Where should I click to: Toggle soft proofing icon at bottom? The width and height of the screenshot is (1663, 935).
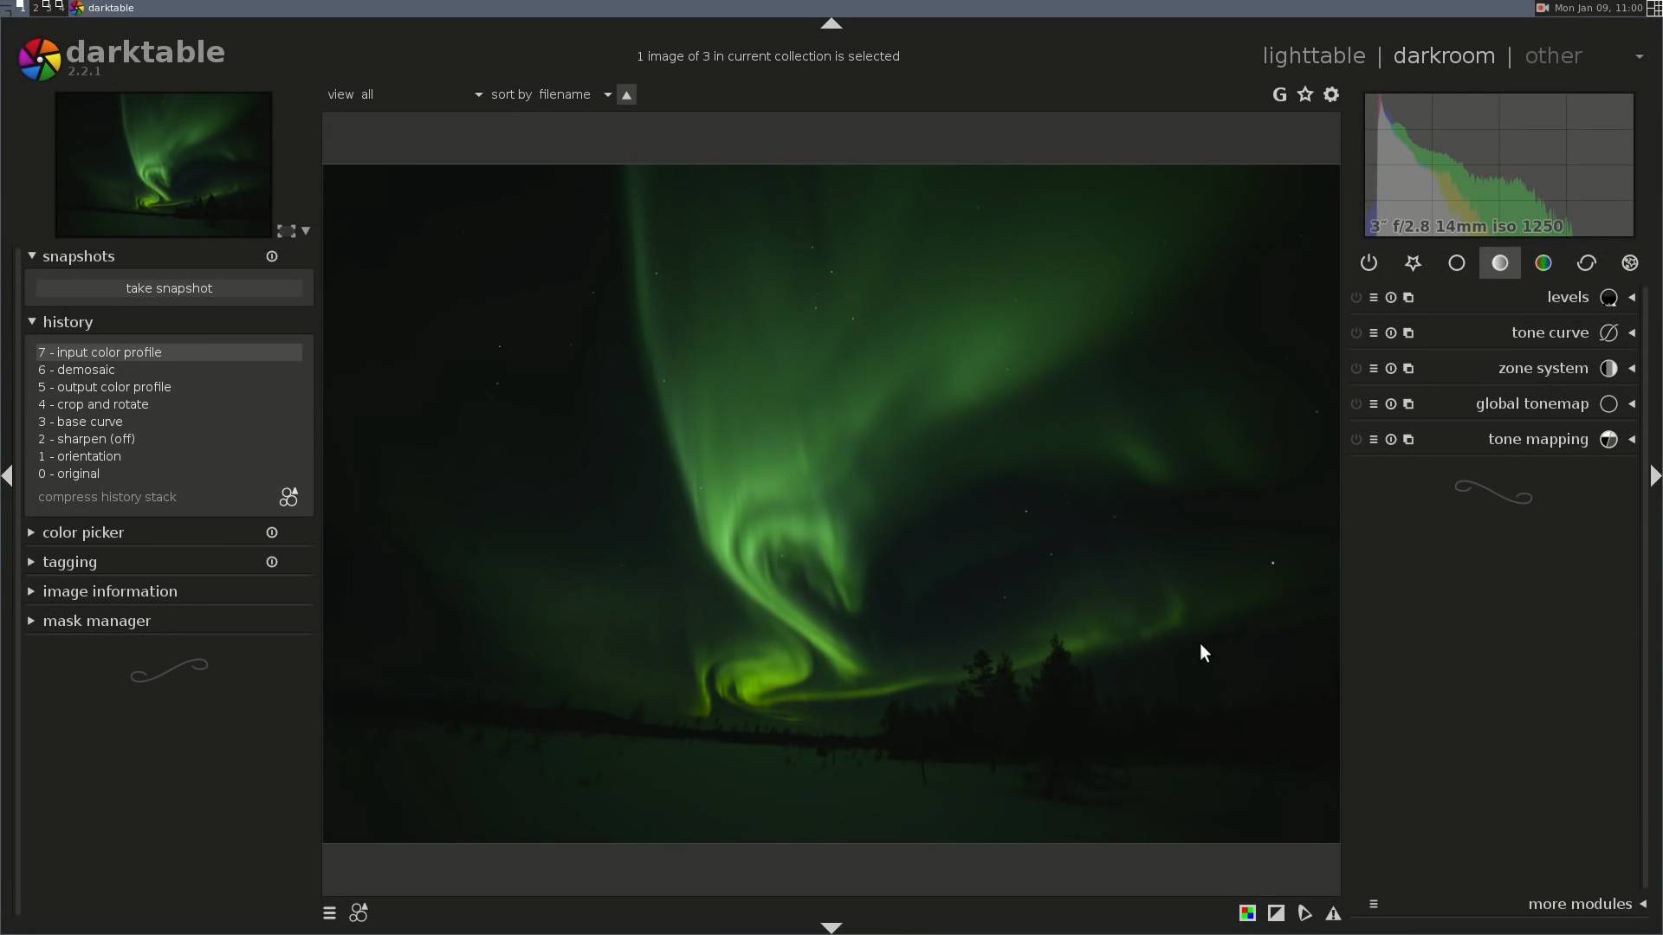point(1304,913)
